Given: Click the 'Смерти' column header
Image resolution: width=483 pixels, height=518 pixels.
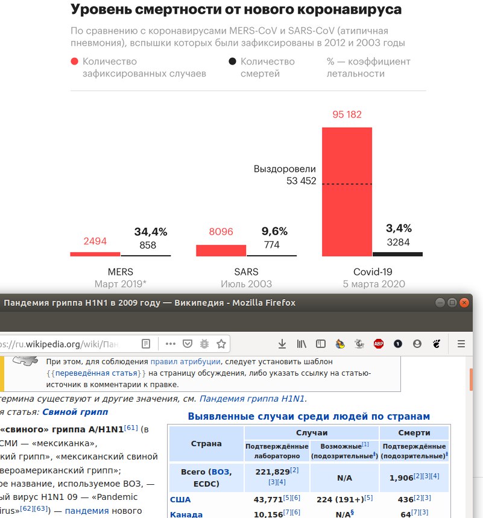Looking at the screenshot, I should click(414, 432).
